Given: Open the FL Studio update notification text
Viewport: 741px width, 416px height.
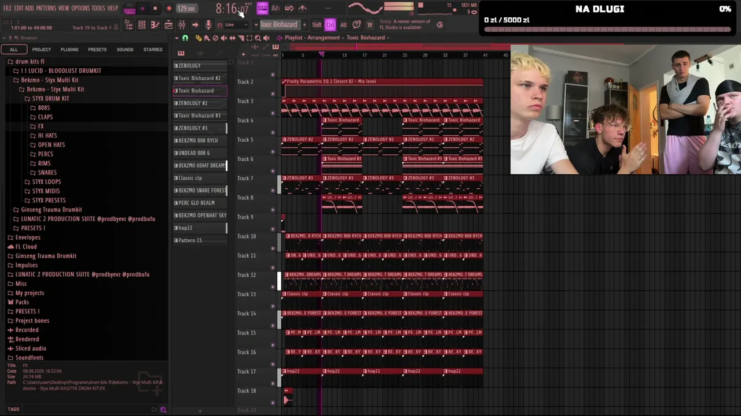Looking at the screenshot, I should pyautogui.click(x=405, y=24).
